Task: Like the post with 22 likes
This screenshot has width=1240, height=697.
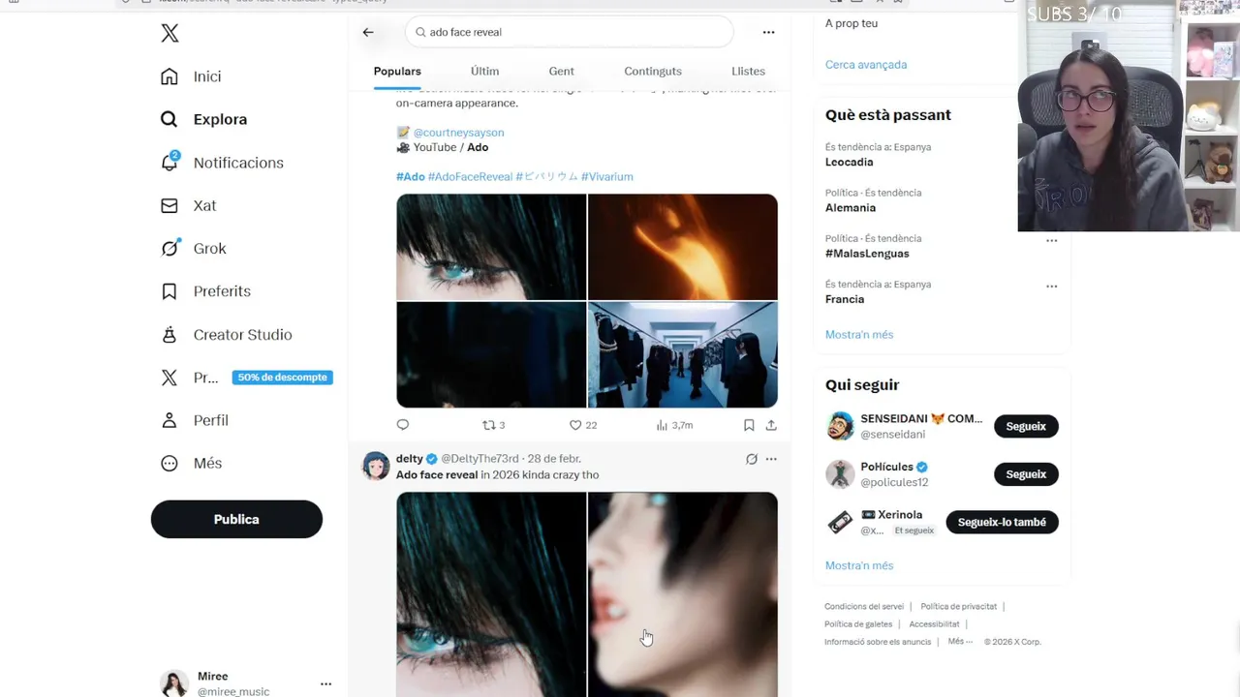Action: pyautogui.click(x=582, y=425)
